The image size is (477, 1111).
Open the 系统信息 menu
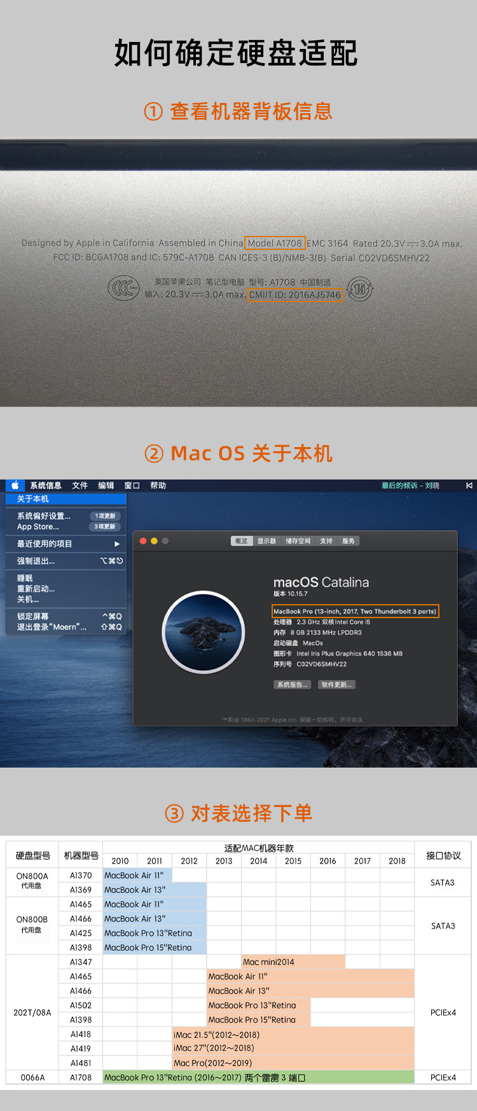point(46,485)
